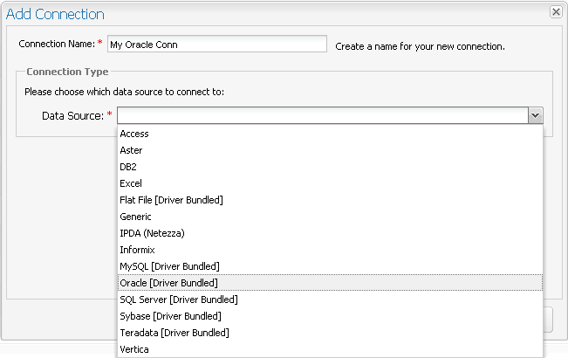Viewport: 568px width, 358px height.
Task: Select SQL Server [Driver Bundled] option
Action: pyautogui.click(x=178, y=299)
